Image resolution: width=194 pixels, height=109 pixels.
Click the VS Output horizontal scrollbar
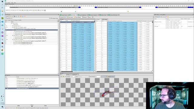tap(105, 71)
